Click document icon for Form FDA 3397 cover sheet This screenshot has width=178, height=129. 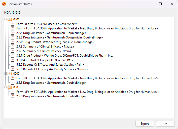tap(13, 24)
